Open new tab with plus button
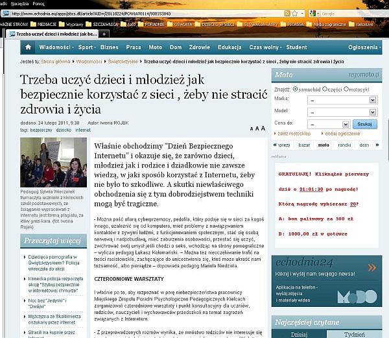Viewport: 389px width, 338px height. pos(104,34)
